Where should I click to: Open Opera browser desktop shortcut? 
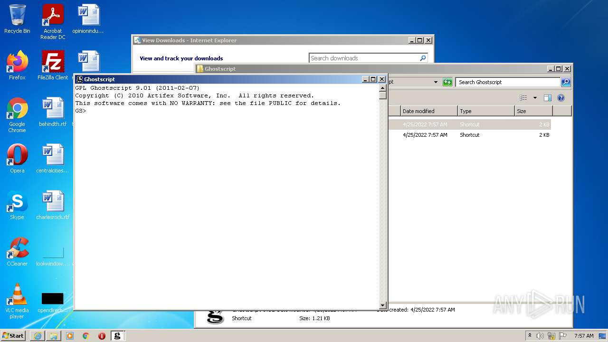point(17,159)
